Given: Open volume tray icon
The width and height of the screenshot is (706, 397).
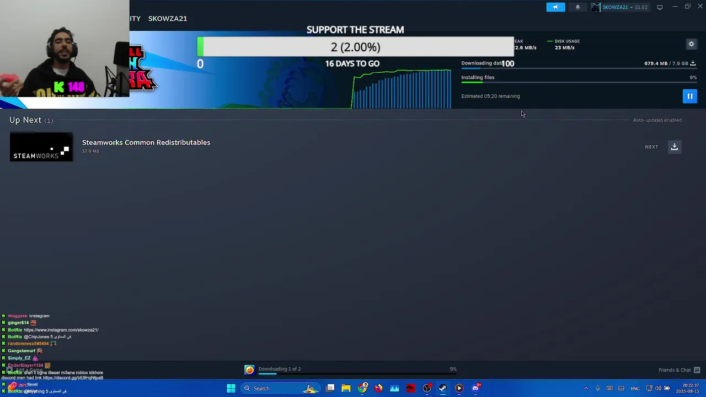Looking at the screenshot, I should tap(659, 388).
